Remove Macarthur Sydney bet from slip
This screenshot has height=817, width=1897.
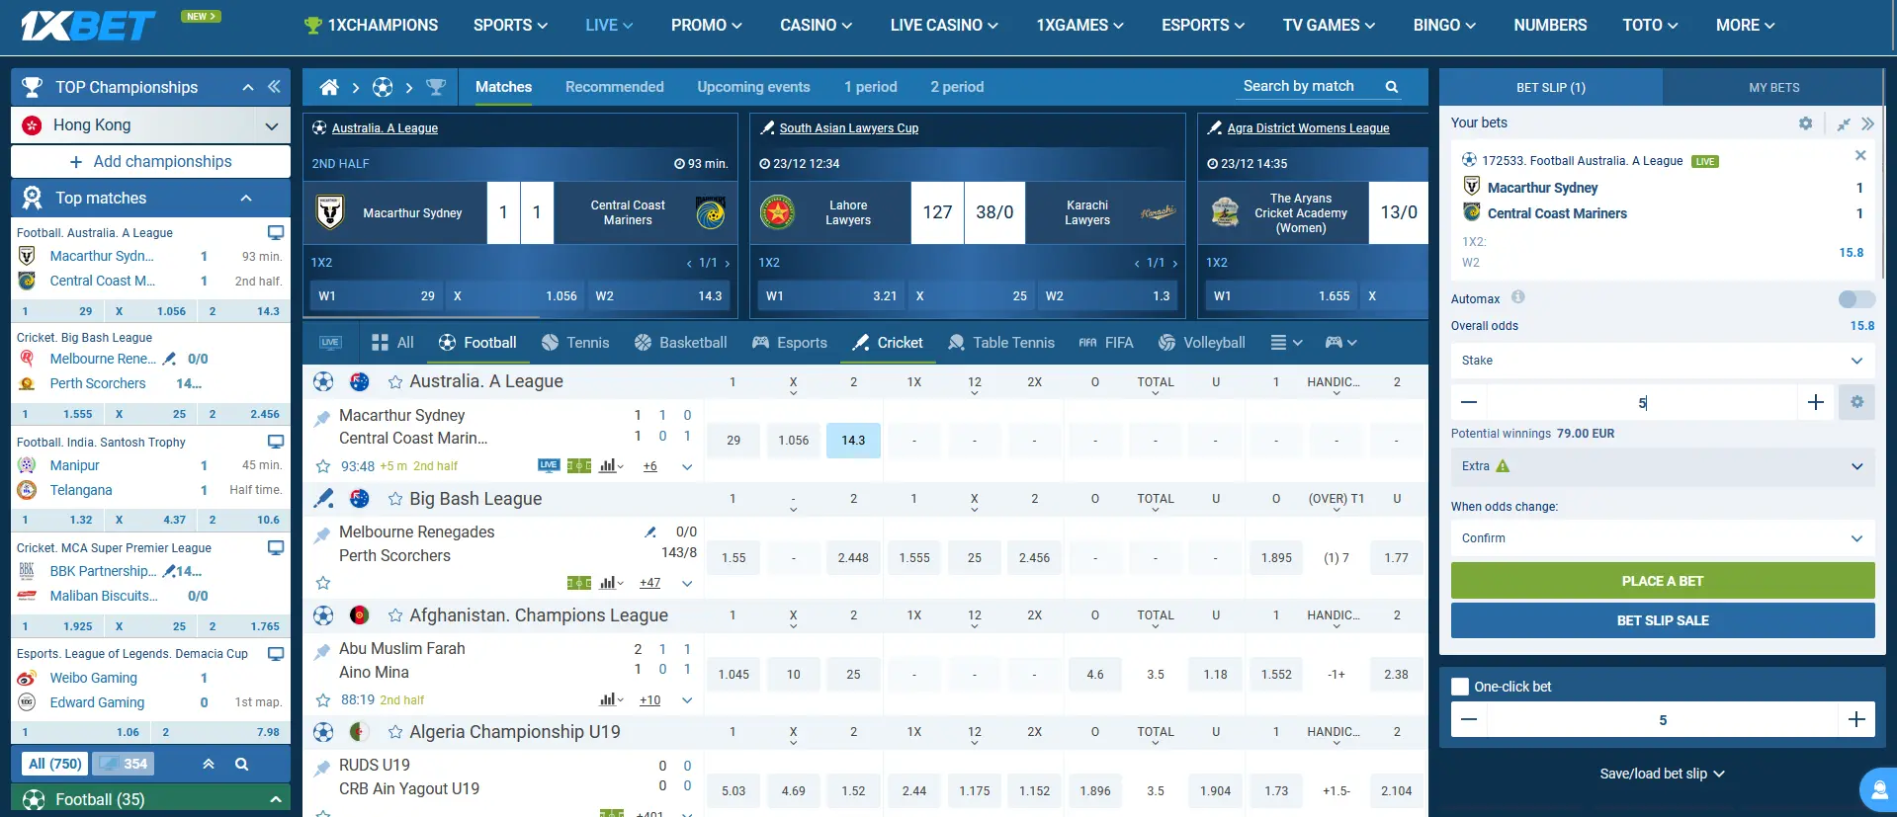pos(1859,155)
